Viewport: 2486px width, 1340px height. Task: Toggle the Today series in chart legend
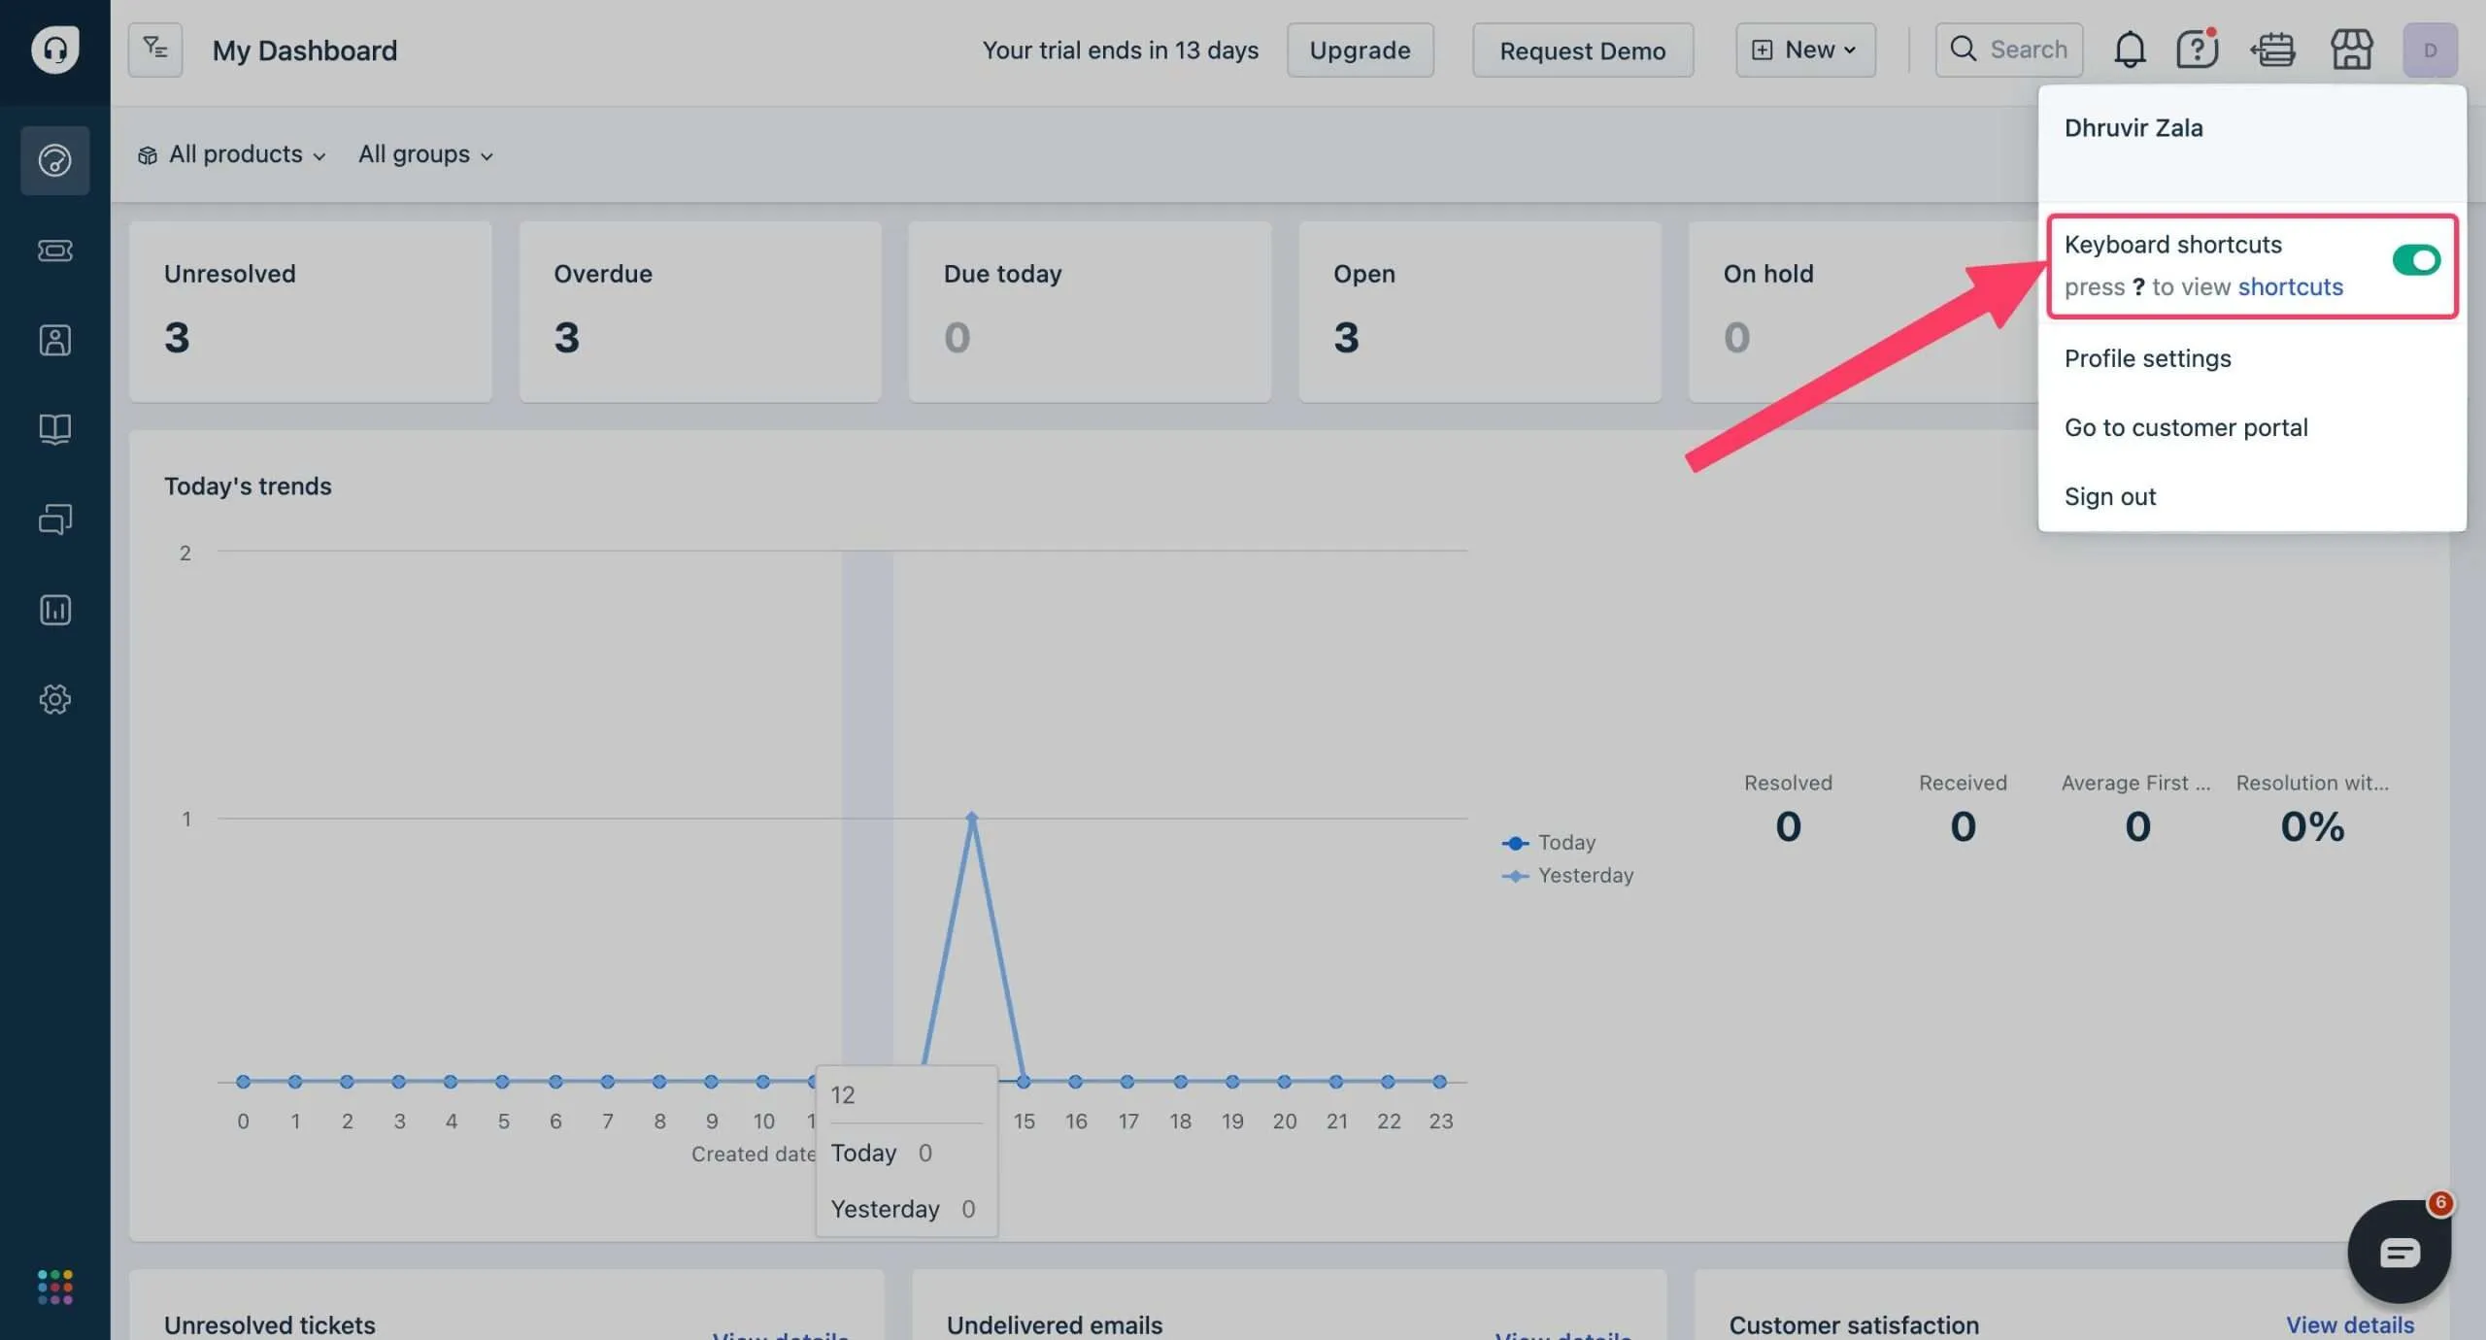1549,842
